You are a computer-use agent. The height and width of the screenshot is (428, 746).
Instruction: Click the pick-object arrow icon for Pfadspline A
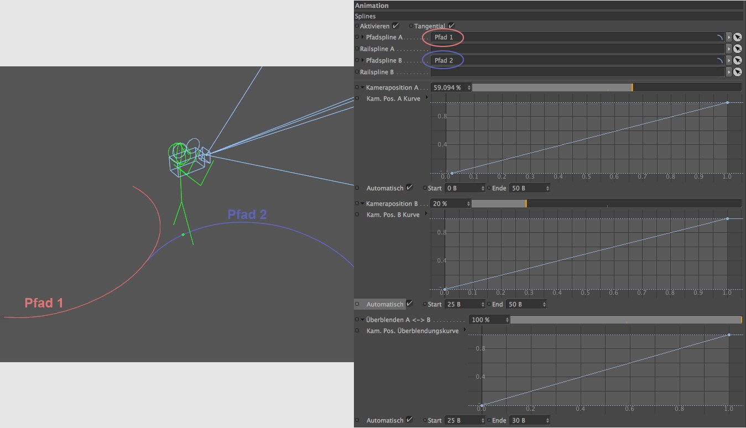(x=737, y=37)
